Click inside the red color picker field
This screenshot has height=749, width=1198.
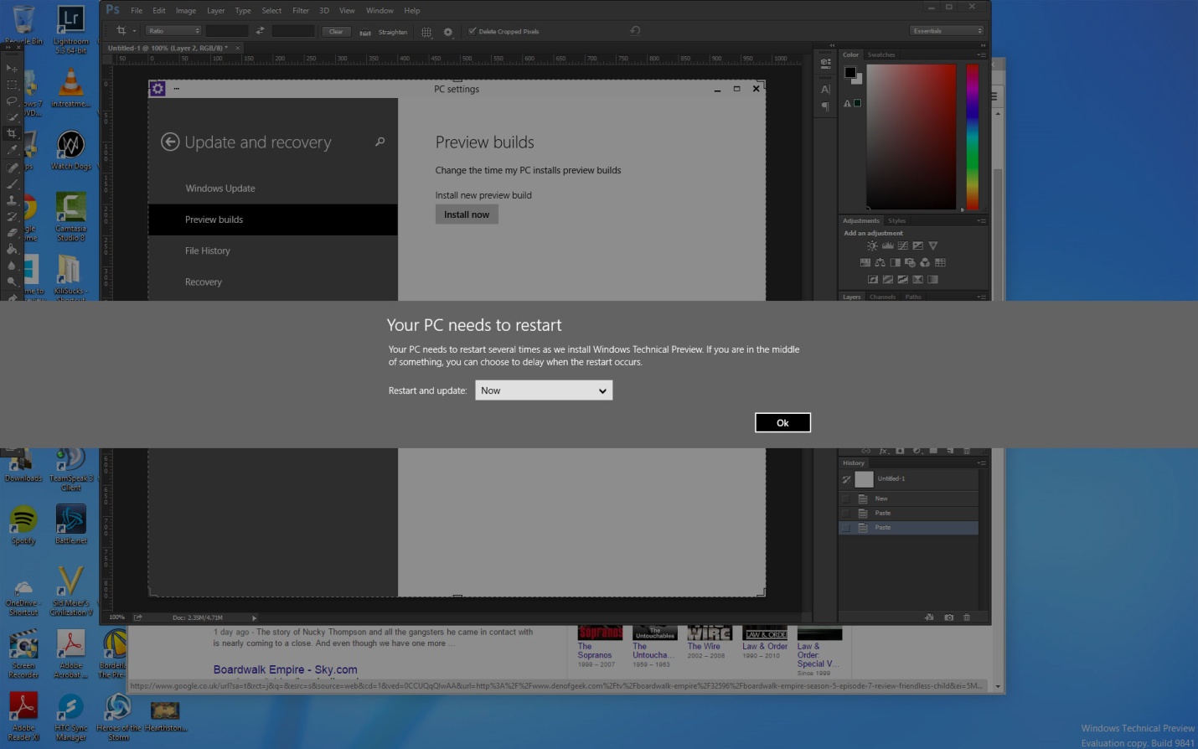point(911,137)
